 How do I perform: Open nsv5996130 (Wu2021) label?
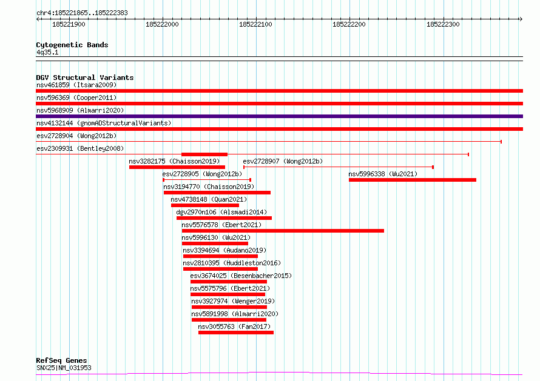(x=216, y=237)
